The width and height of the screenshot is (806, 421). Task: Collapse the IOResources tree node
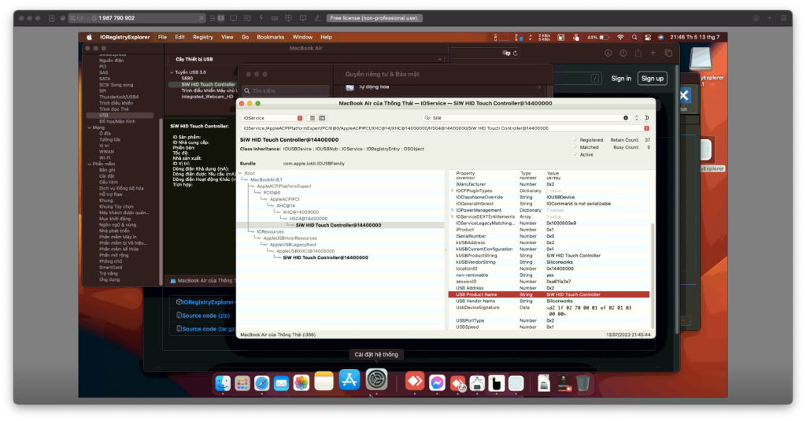pos(252,232)
